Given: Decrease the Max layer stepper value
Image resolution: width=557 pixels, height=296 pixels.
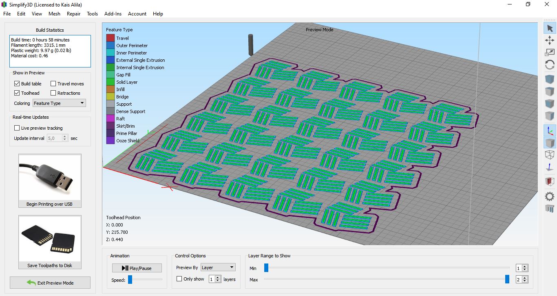Looking at the screenshot, I should [x=525, y=281].
